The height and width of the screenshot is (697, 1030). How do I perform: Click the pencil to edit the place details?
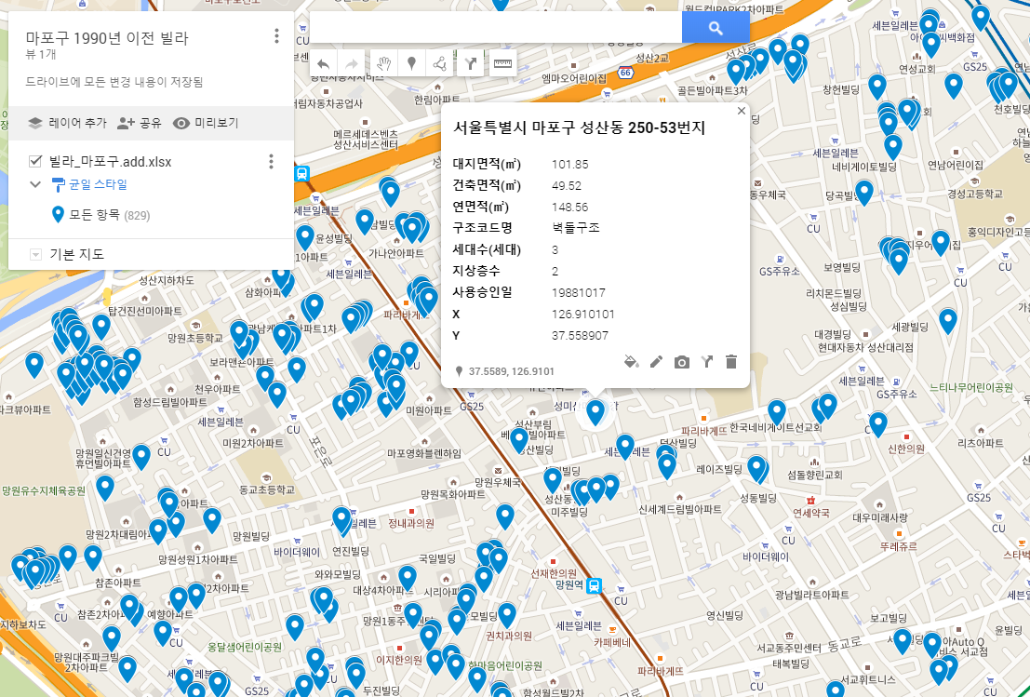coord(656,361)
